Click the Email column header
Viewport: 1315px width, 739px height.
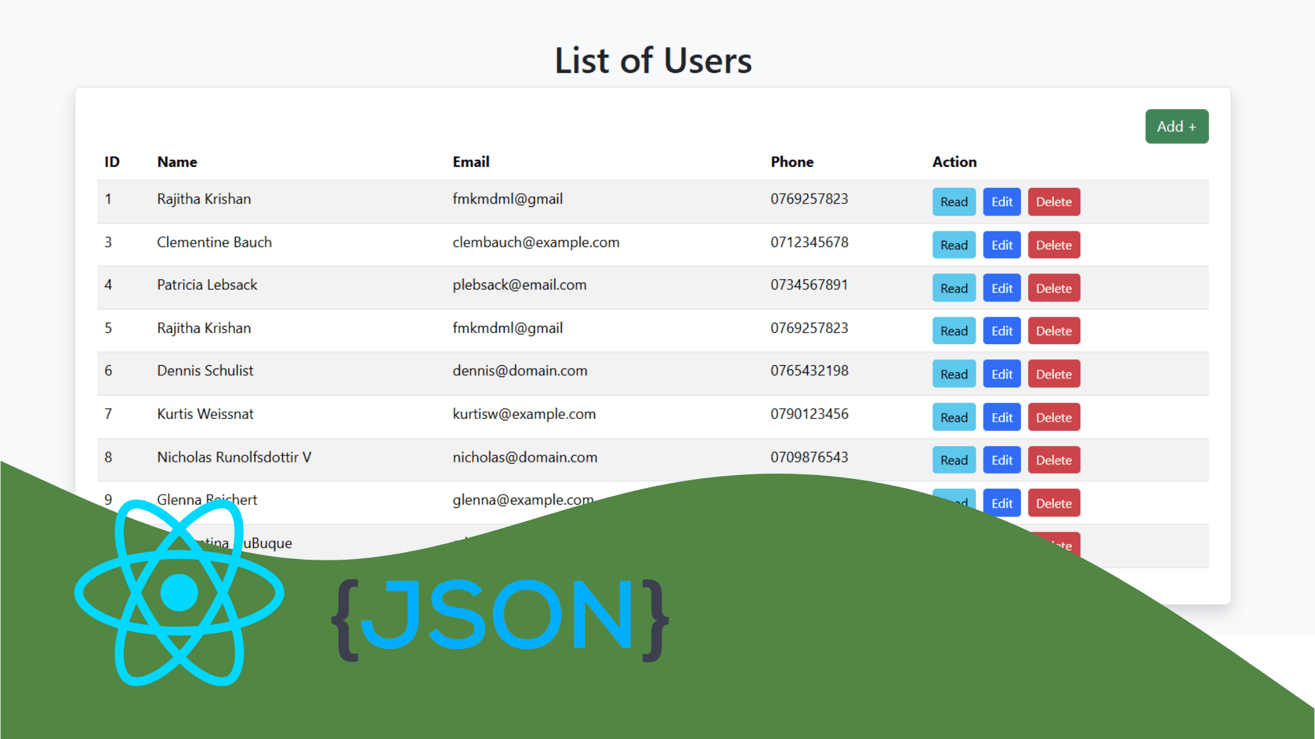click(x=471, y=162)
